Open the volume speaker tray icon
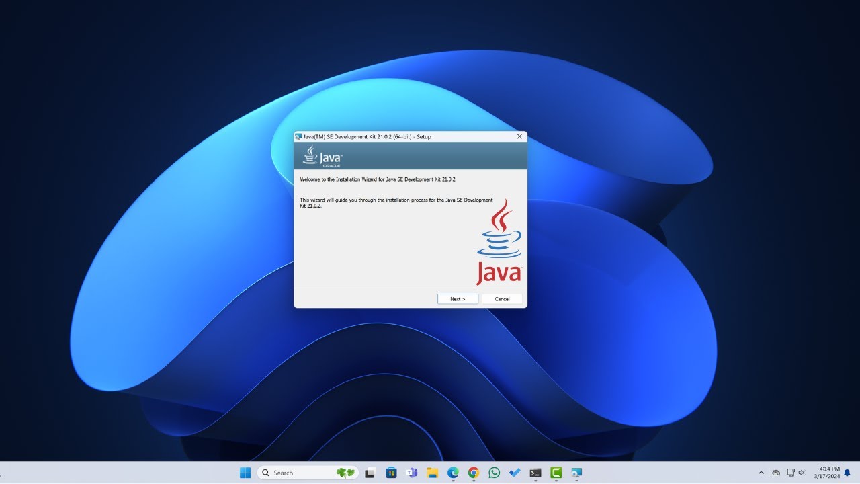The image size is (860, 484). pyautogui.click(x=802, y=473)
